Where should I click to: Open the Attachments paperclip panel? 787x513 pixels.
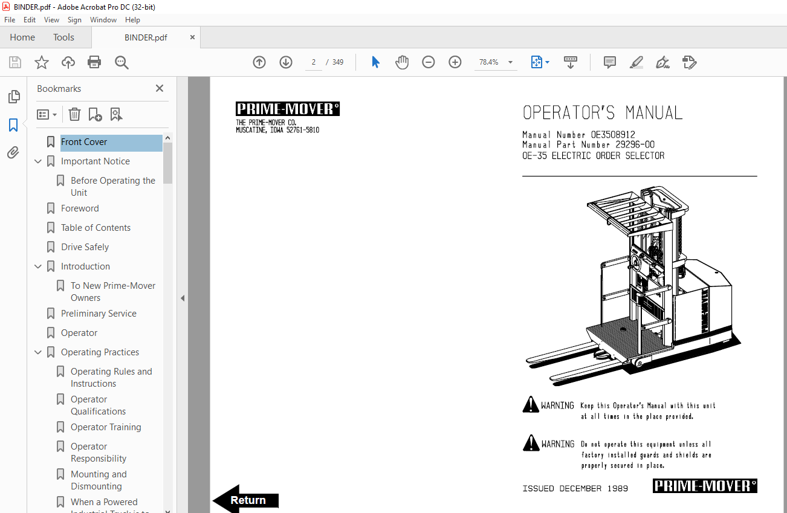click(x=13, y=153)
